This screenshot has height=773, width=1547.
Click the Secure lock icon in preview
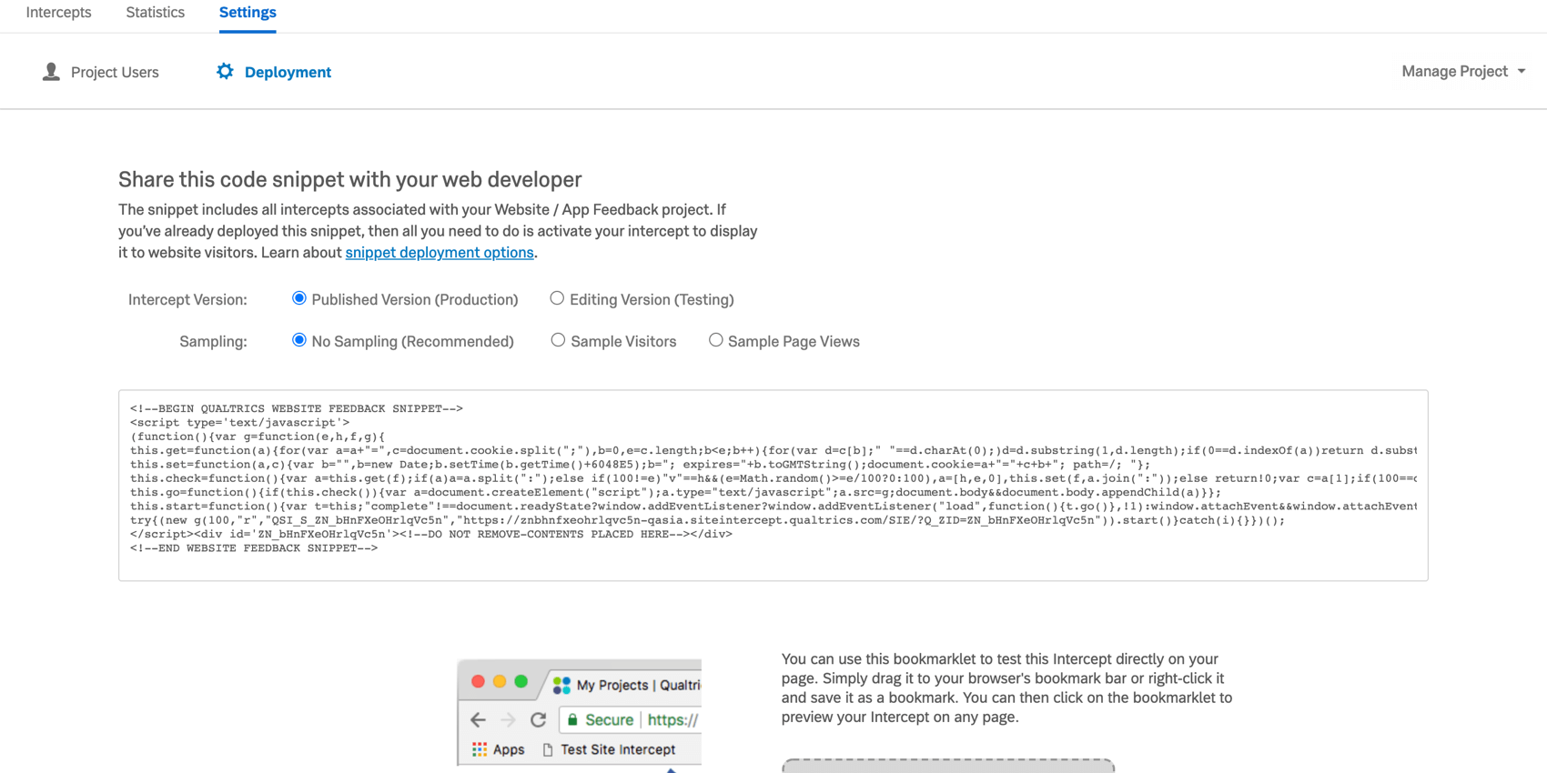click(572, 720)
